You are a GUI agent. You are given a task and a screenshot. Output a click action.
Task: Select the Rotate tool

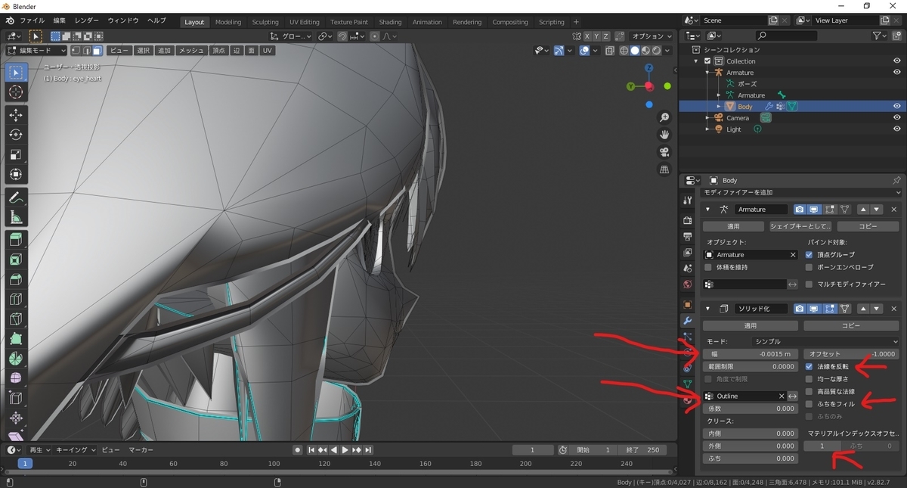click(x=16, y=135)
